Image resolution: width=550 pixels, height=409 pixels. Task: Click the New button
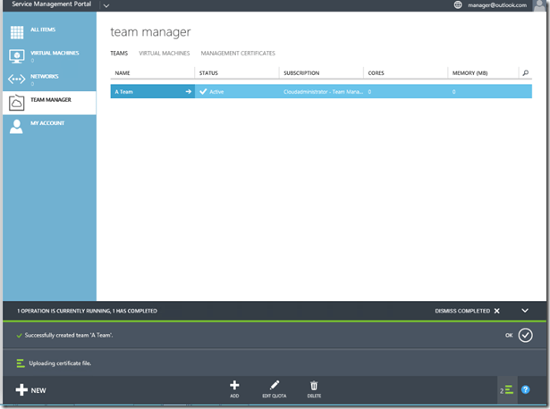30,390
